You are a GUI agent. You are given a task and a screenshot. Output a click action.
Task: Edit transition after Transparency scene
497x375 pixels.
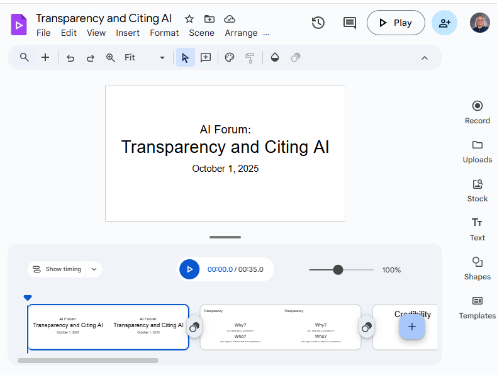(367, 327)
